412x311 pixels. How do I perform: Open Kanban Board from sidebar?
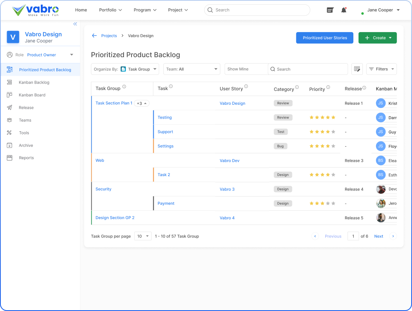pos(32,95)
